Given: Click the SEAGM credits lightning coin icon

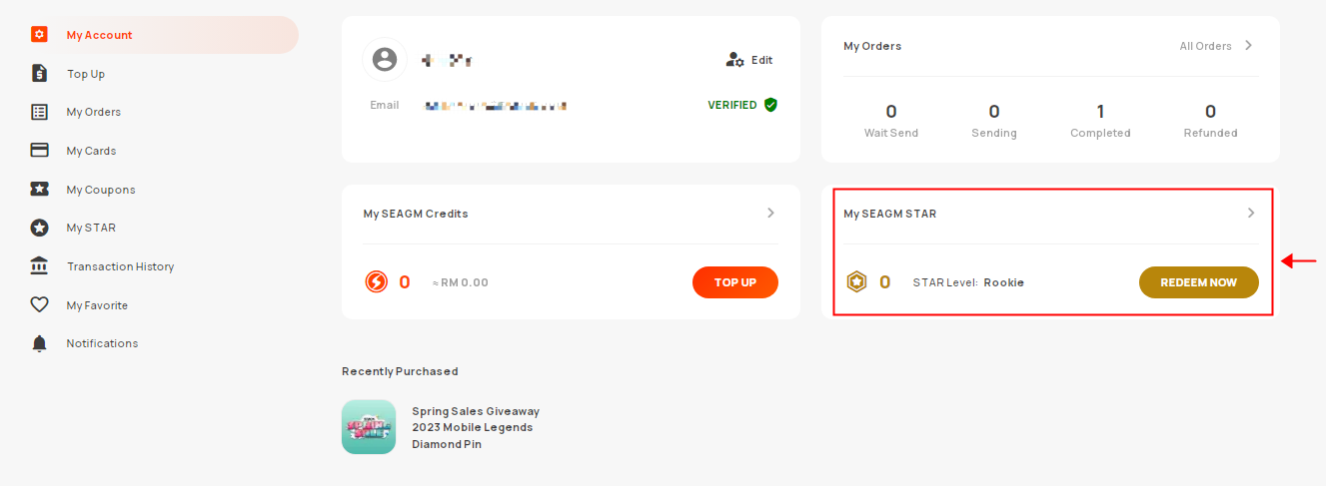Looking at the screenshot, I should 377,282.
